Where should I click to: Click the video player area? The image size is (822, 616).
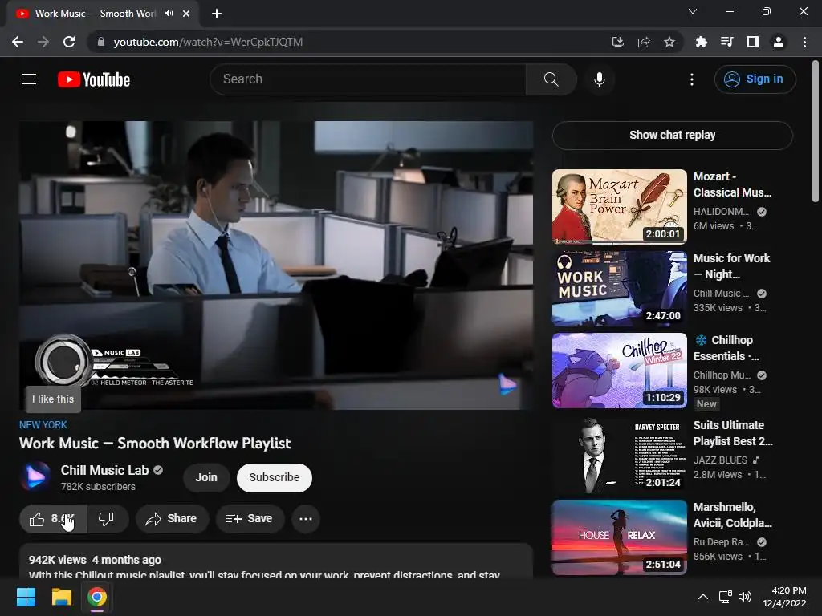[276, 265]
